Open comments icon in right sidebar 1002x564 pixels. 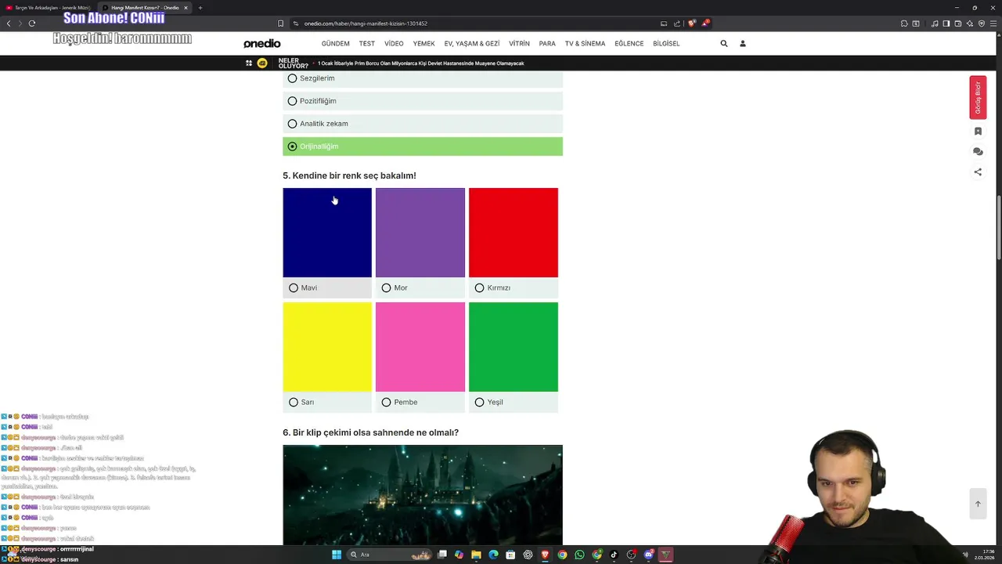pos(978,152)
